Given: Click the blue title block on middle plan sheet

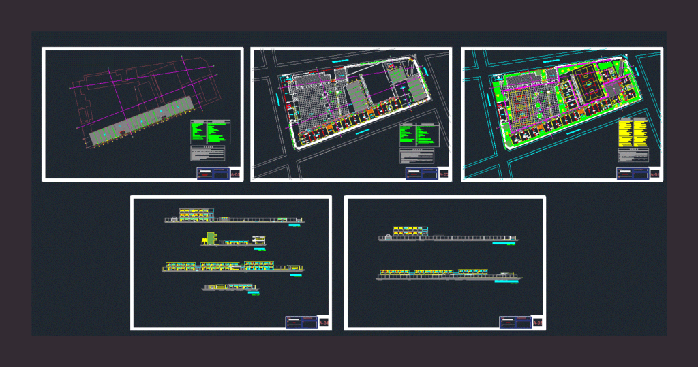Looking at the screenshot, I should [422, 174].
